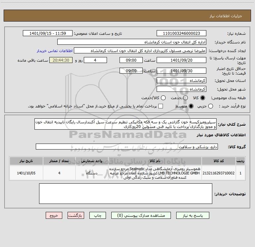The height and width of the screenshot is (247, 255).
Task: Click the remaining time 20:44:30 field
Action: (x=61, y=60)
